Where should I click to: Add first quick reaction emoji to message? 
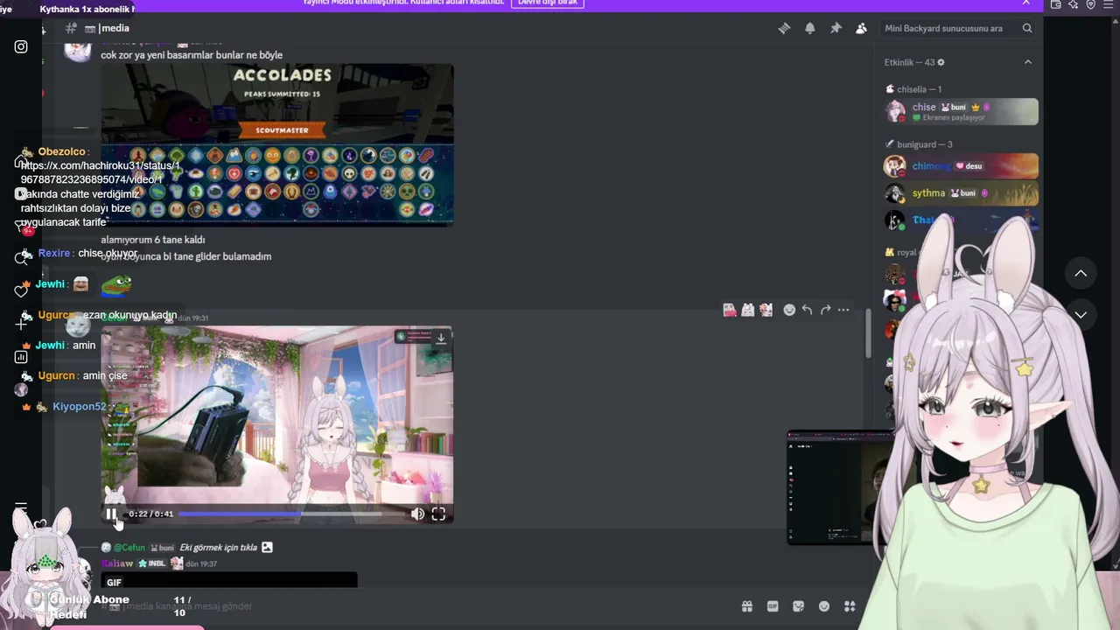click(x=730, y=310)
